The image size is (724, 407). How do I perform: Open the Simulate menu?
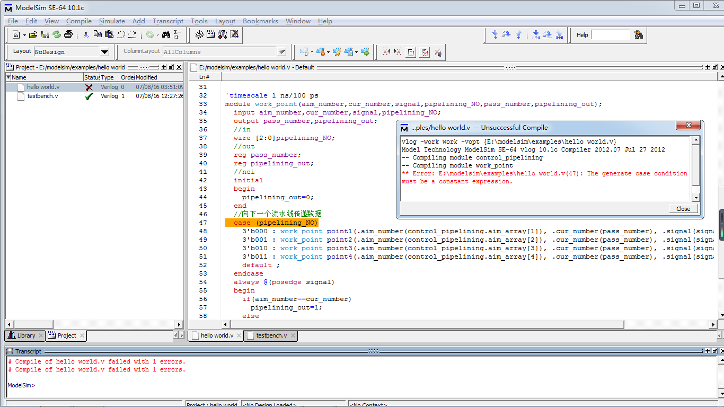[x=112, y=21]
